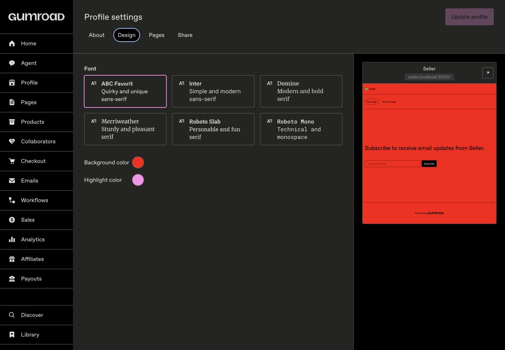
Task: Click the Workflows diagram icon
Action: 12,200
